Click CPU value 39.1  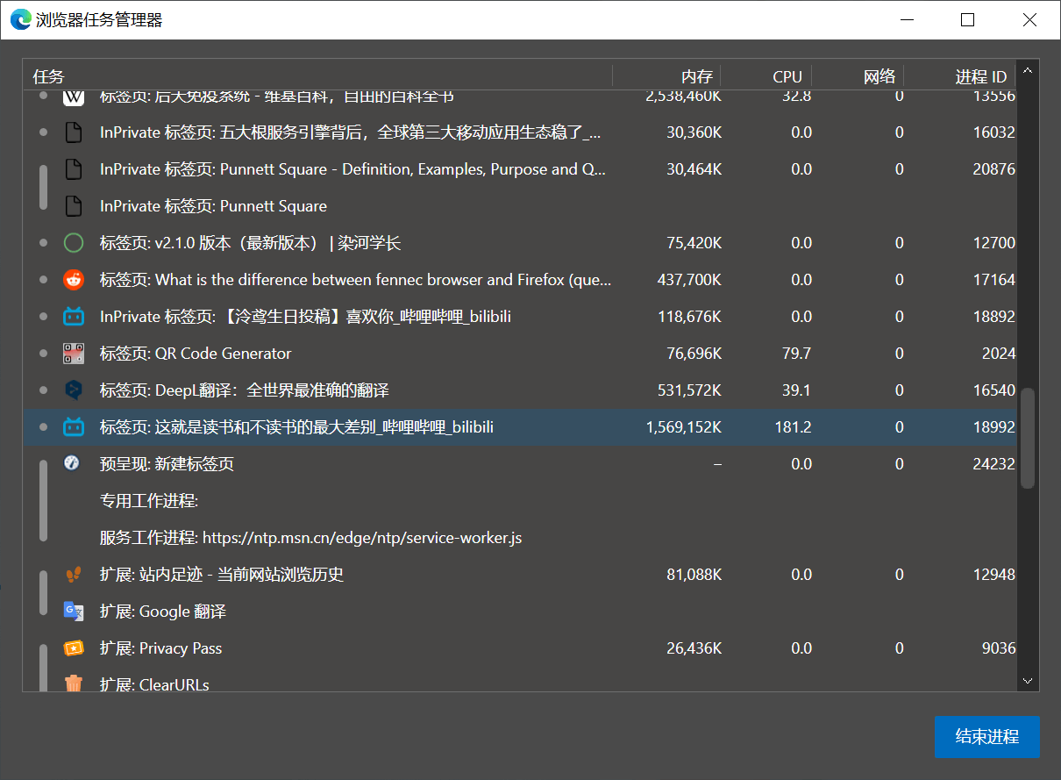click(x=796, y=390)
